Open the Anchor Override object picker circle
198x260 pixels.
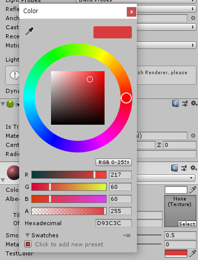(x=193, y=18)
